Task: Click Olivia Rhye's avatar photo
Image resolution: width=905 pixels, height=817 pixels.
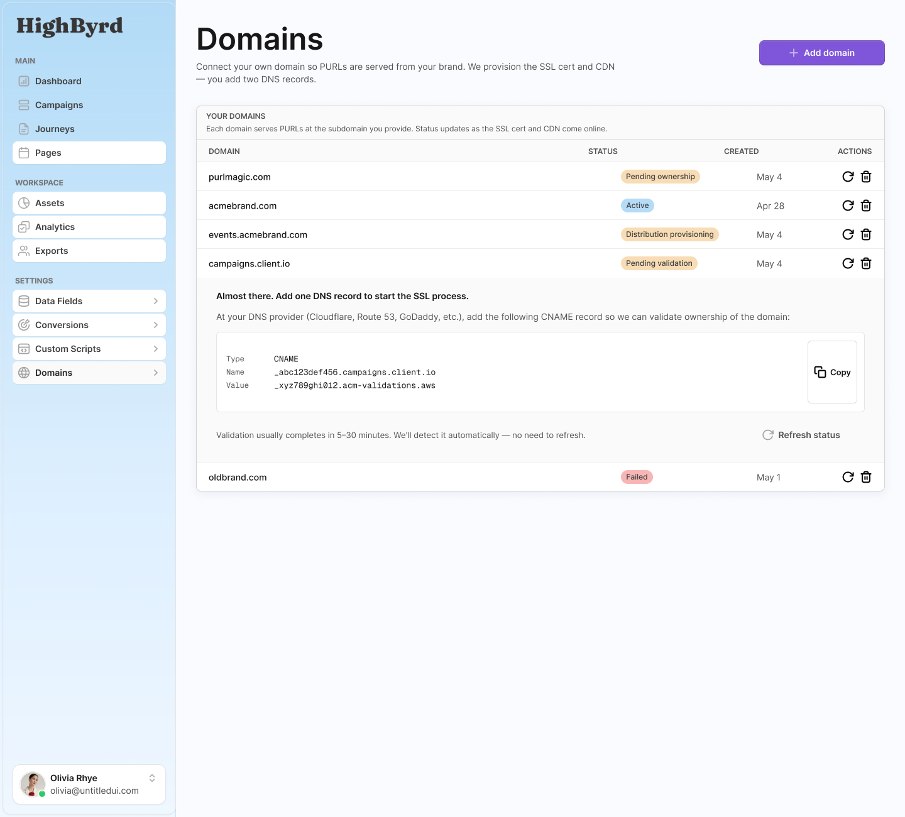Action: pyautogui.click(x=33, y=784)
